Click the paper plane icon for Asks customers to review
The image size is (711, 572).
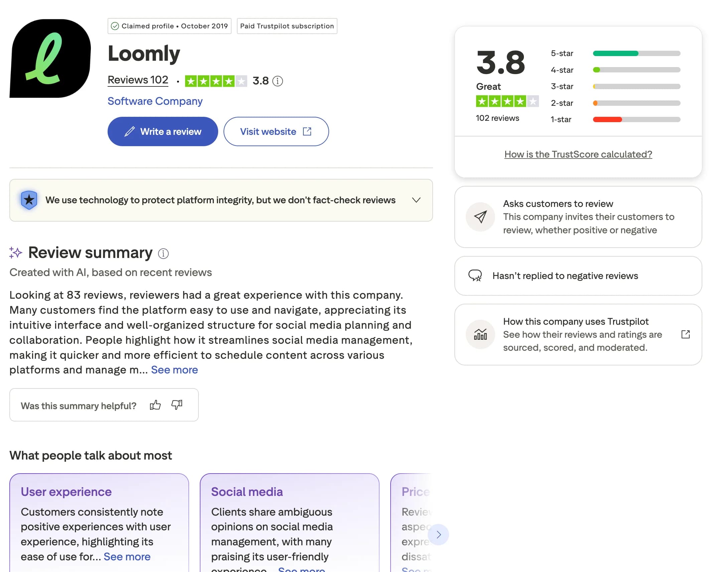coord(480,217)
